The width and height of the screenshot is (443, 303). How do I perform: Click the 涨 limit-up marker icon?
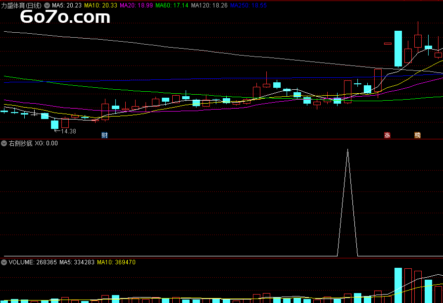(x=387, y=135)
